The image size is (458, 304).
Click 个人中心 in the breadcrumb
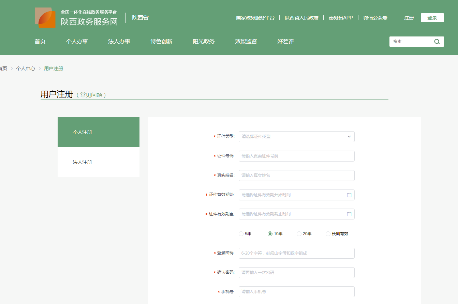(26, 69)
